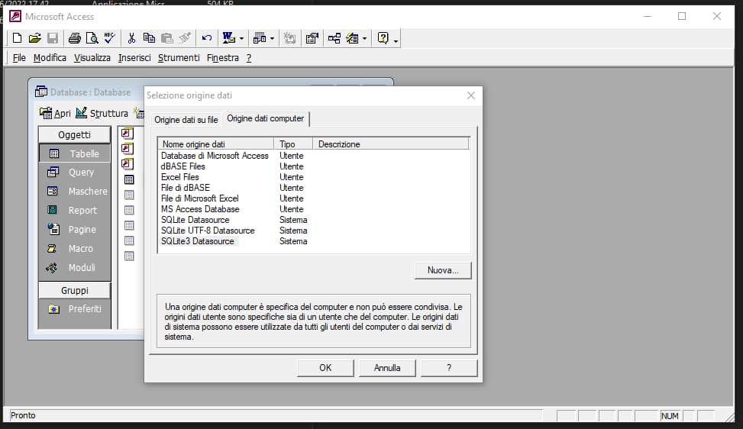
Task: Open the Modifica menu
Action: [50, 58]
